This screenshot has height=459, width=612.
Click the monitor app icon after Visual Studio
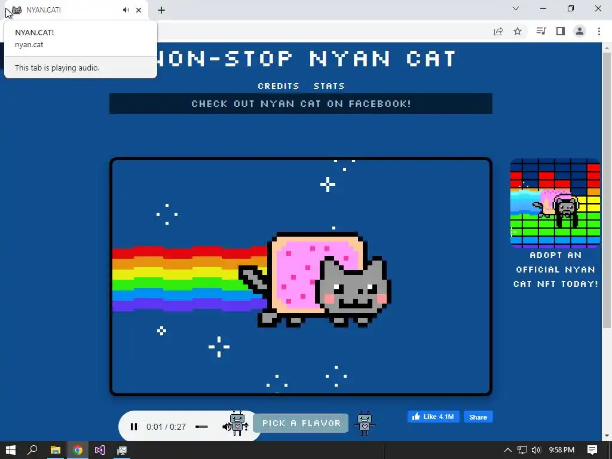click(x=122, y=450)
